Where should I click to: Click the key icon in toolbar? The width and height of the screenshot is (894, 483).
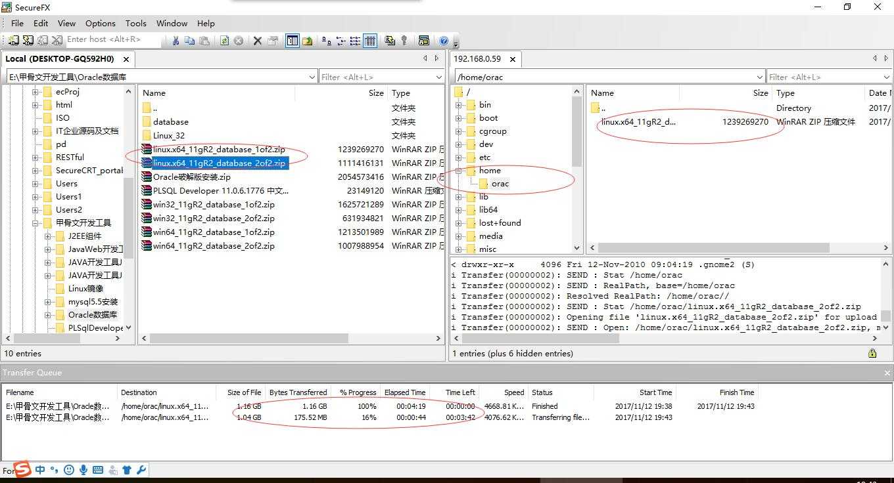tap(404, 41)
